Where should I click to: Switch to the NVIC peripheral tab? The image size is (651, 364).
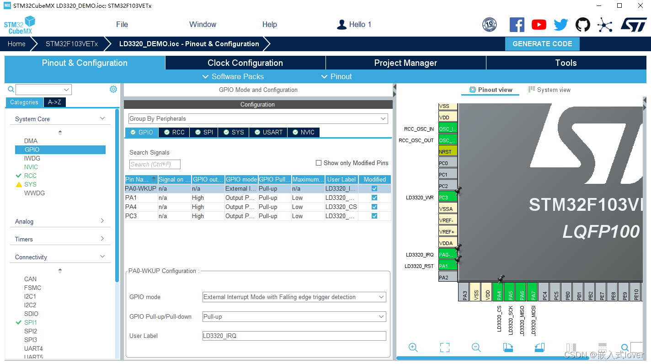[304, 132]
